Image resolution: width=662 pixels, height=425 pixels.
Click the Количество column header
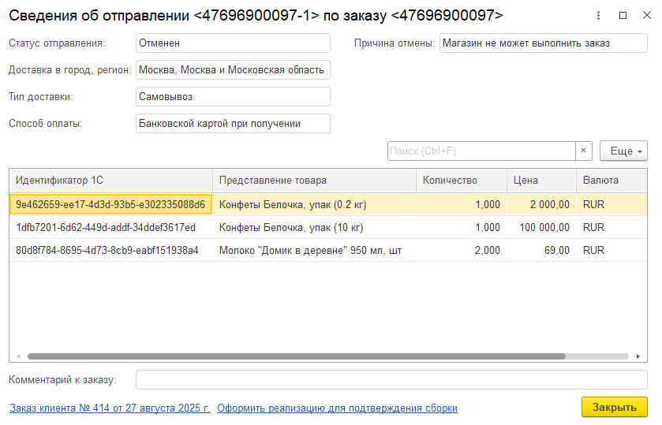click(x=461, y=181)
